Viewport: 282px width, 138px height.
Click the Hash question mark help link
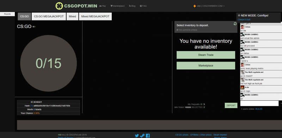31,106
